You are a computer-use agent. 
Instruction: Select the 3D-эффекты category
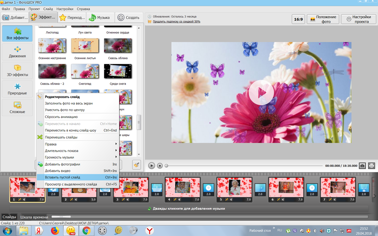[17, 70]
